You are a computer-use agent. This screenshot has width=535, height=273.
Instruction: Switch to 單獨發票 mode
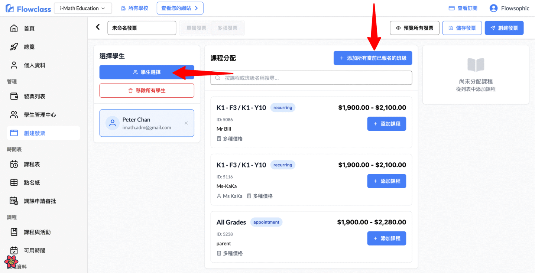196,28
